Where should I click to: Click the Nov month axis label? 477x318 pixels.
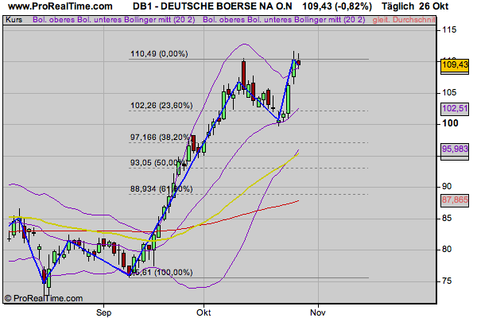point(318,312)
